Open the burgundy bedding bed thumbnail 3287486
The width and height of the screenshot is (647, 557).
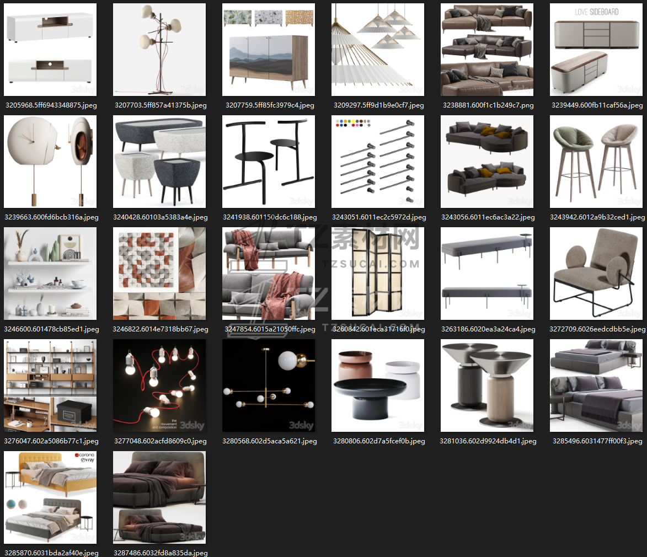pyautogui.click(x=159, y=497)
